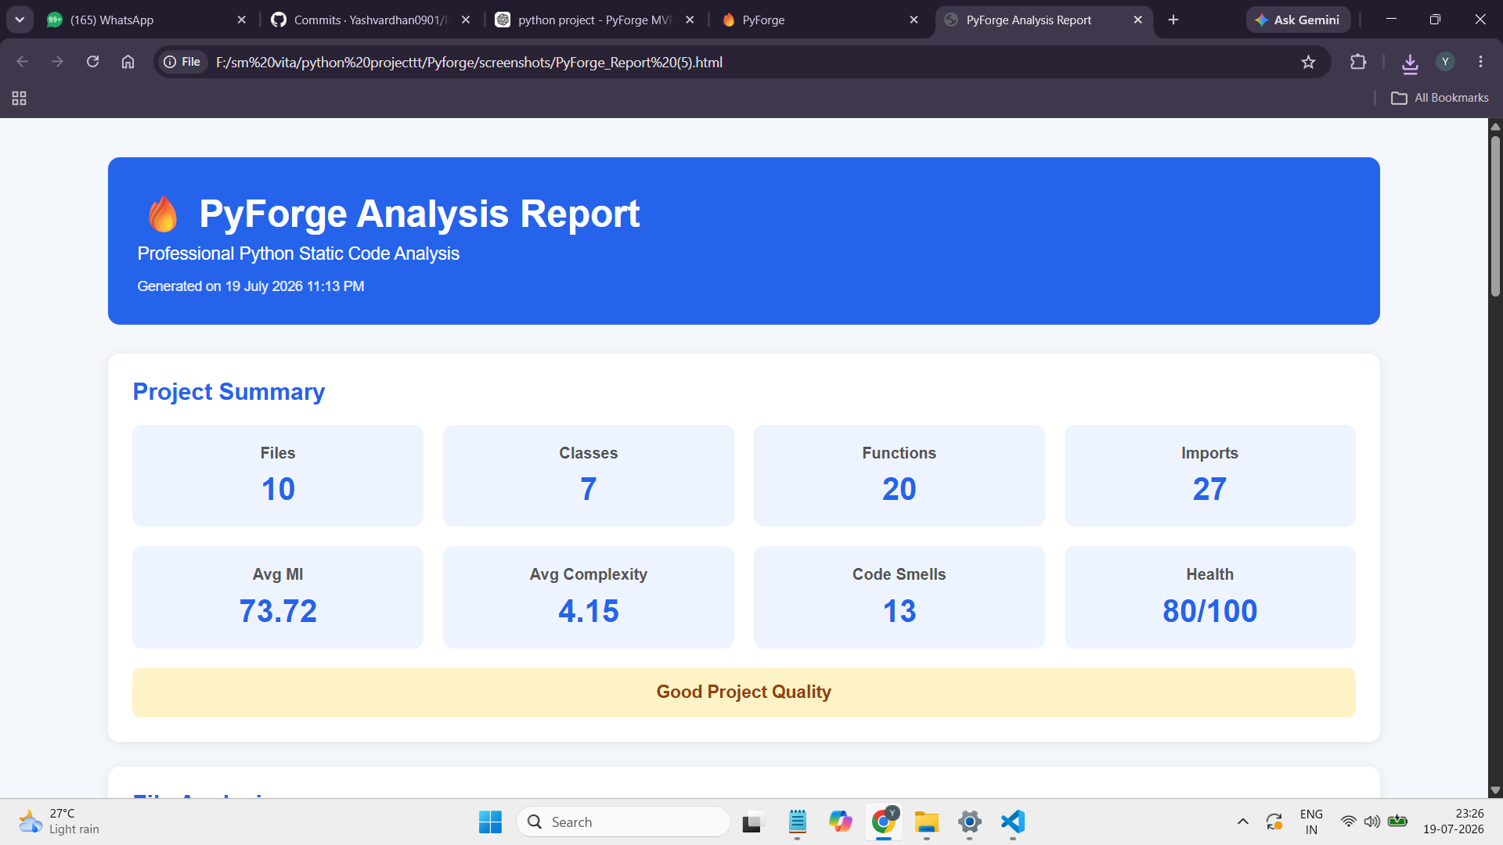
Task: Launch Visual Studio Code from taskbar
Action: (x=1012, y=822)
